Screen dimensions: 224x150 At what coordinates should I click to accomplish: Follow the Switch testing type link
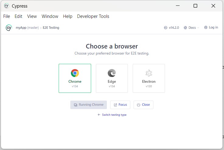coord(114,115)
